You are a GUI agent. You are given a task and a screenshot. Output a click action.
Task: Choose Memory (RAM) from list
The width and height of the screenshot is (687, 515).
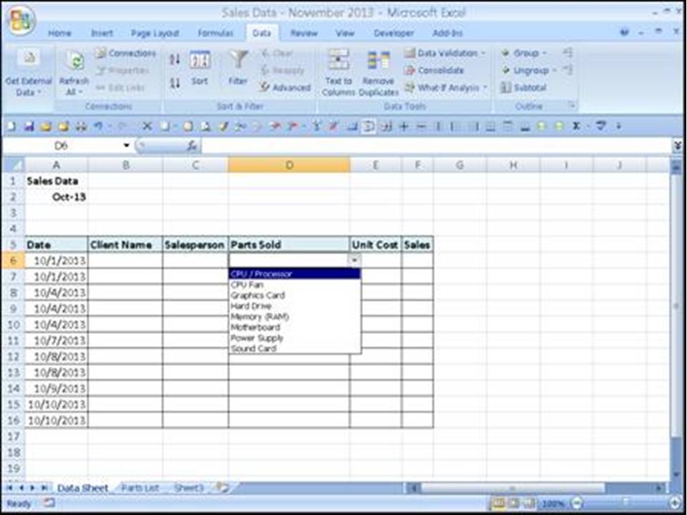pyautogui.click(x=294, y=316)
